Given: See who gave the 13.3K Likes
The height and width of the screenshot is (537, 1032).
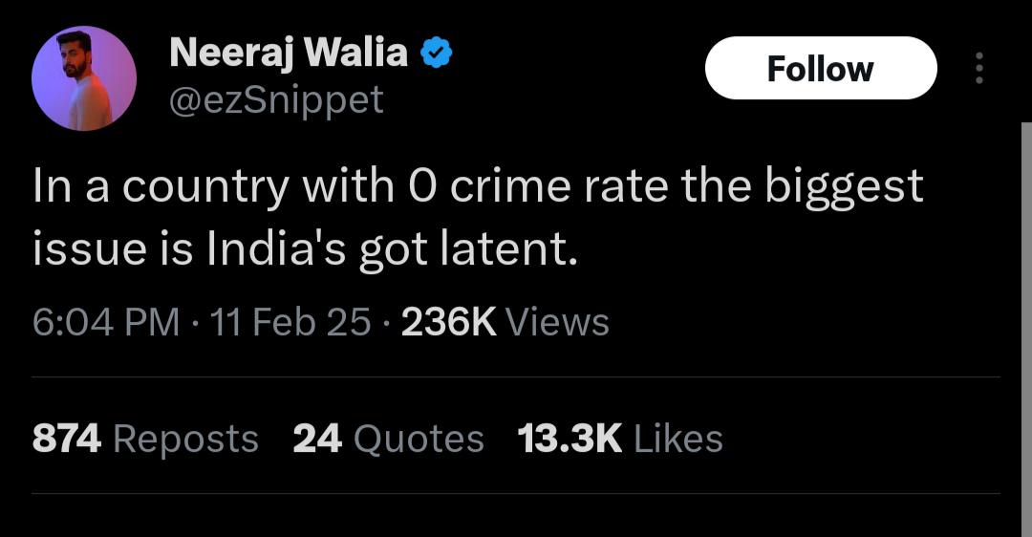Looking at the screenshot, I should tap(619, 439).
